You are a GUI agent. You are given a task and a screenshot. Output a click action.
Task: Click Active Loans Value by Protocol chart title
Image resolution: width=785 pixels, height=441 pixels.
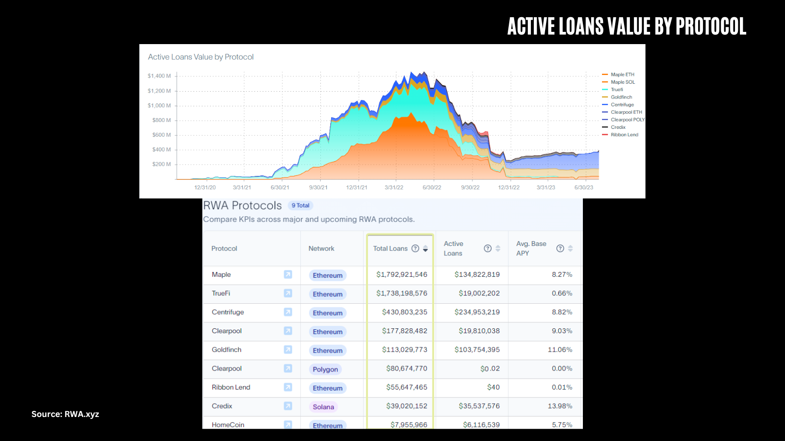click(201, 57)
